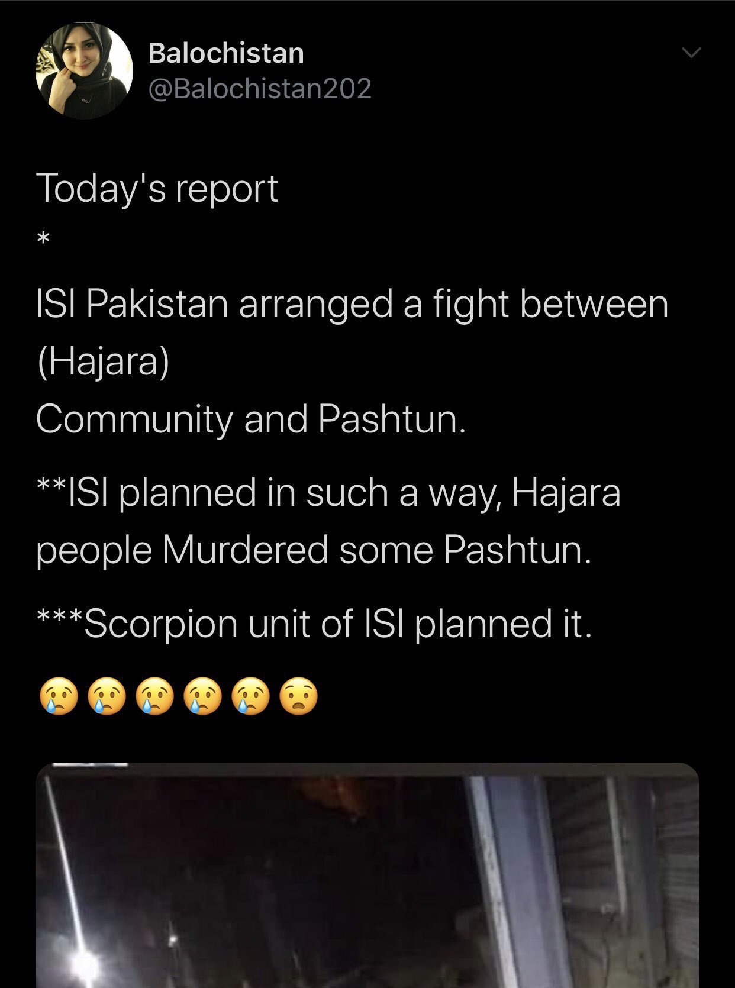Tap the third crying emoji

pos(155,697)
